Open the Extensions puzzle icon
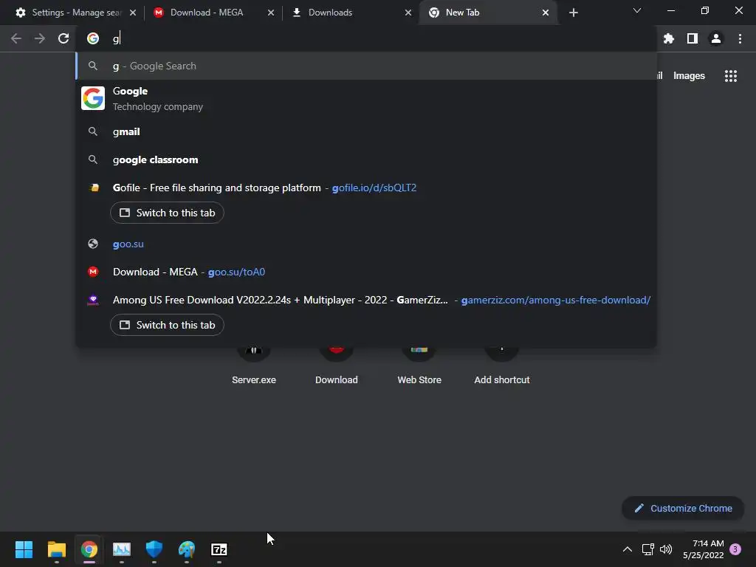 pyautogui.click(x=669, y=38)
